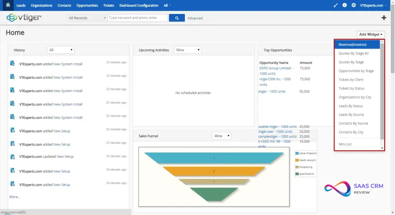Click first history entry's record icon
The width and height of the screenshot is (395, 215).
click(12, 64)
